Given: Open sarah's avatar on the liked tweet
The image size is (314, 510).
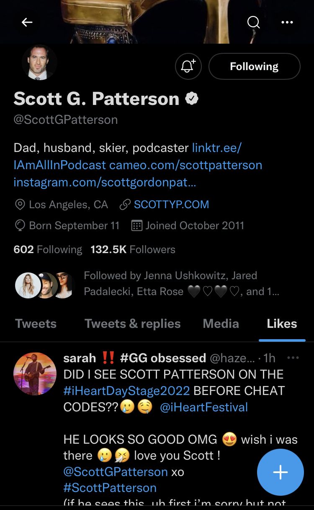Looking at the screenshot, I should tap(35, 373).
